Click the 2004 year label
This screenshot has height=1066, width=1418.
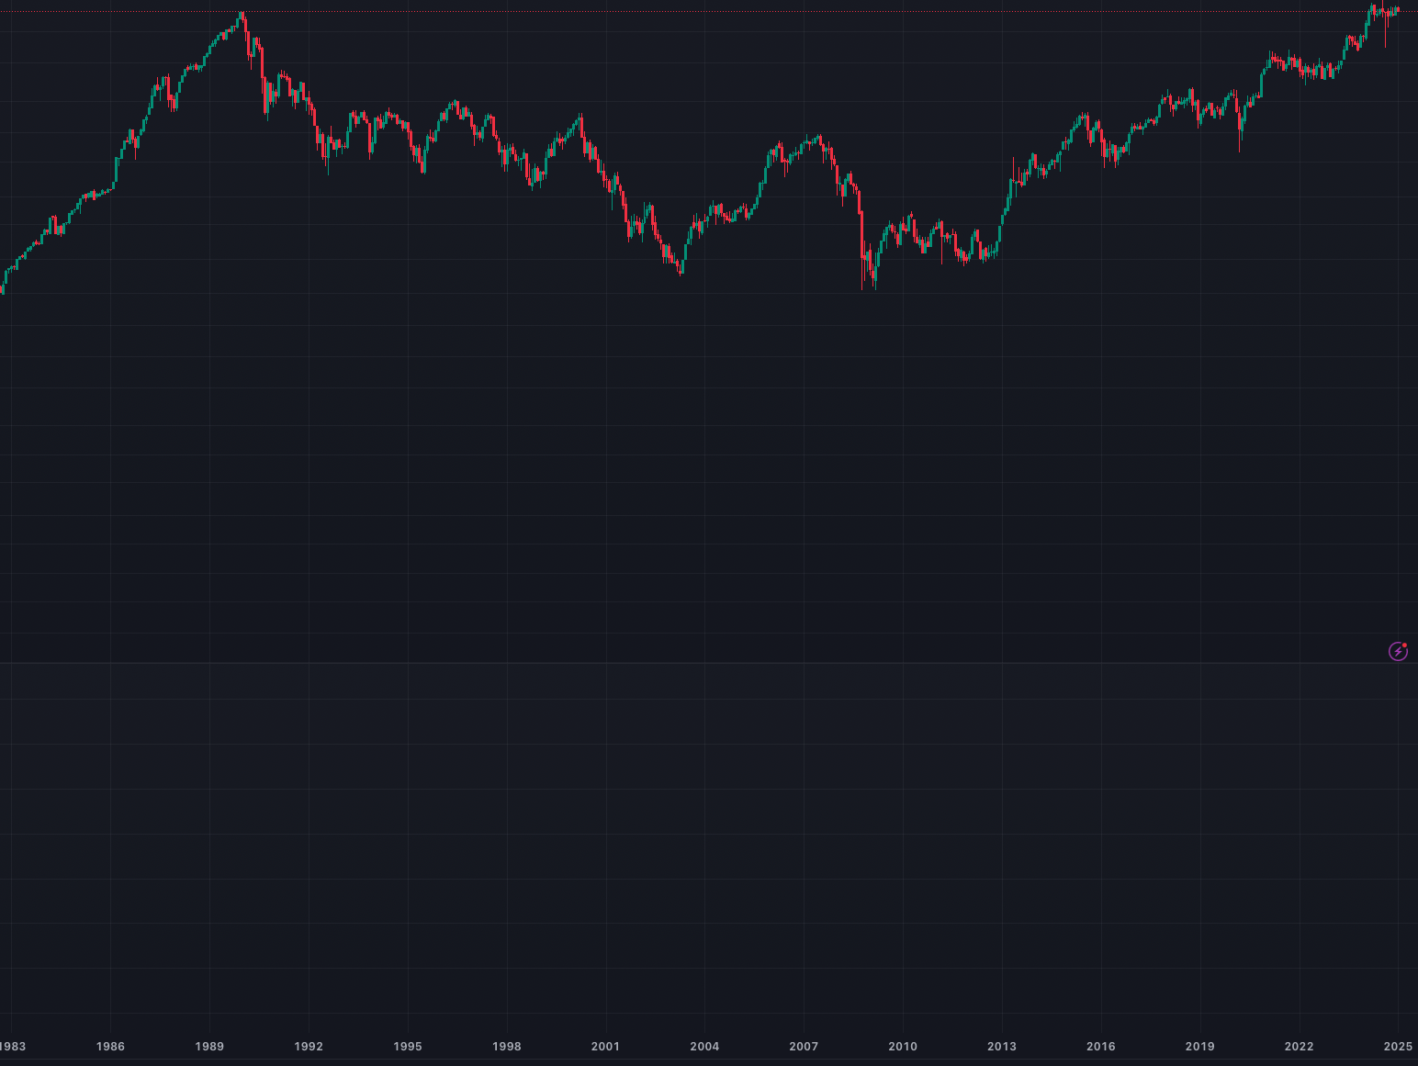(x=705, y=1046)
